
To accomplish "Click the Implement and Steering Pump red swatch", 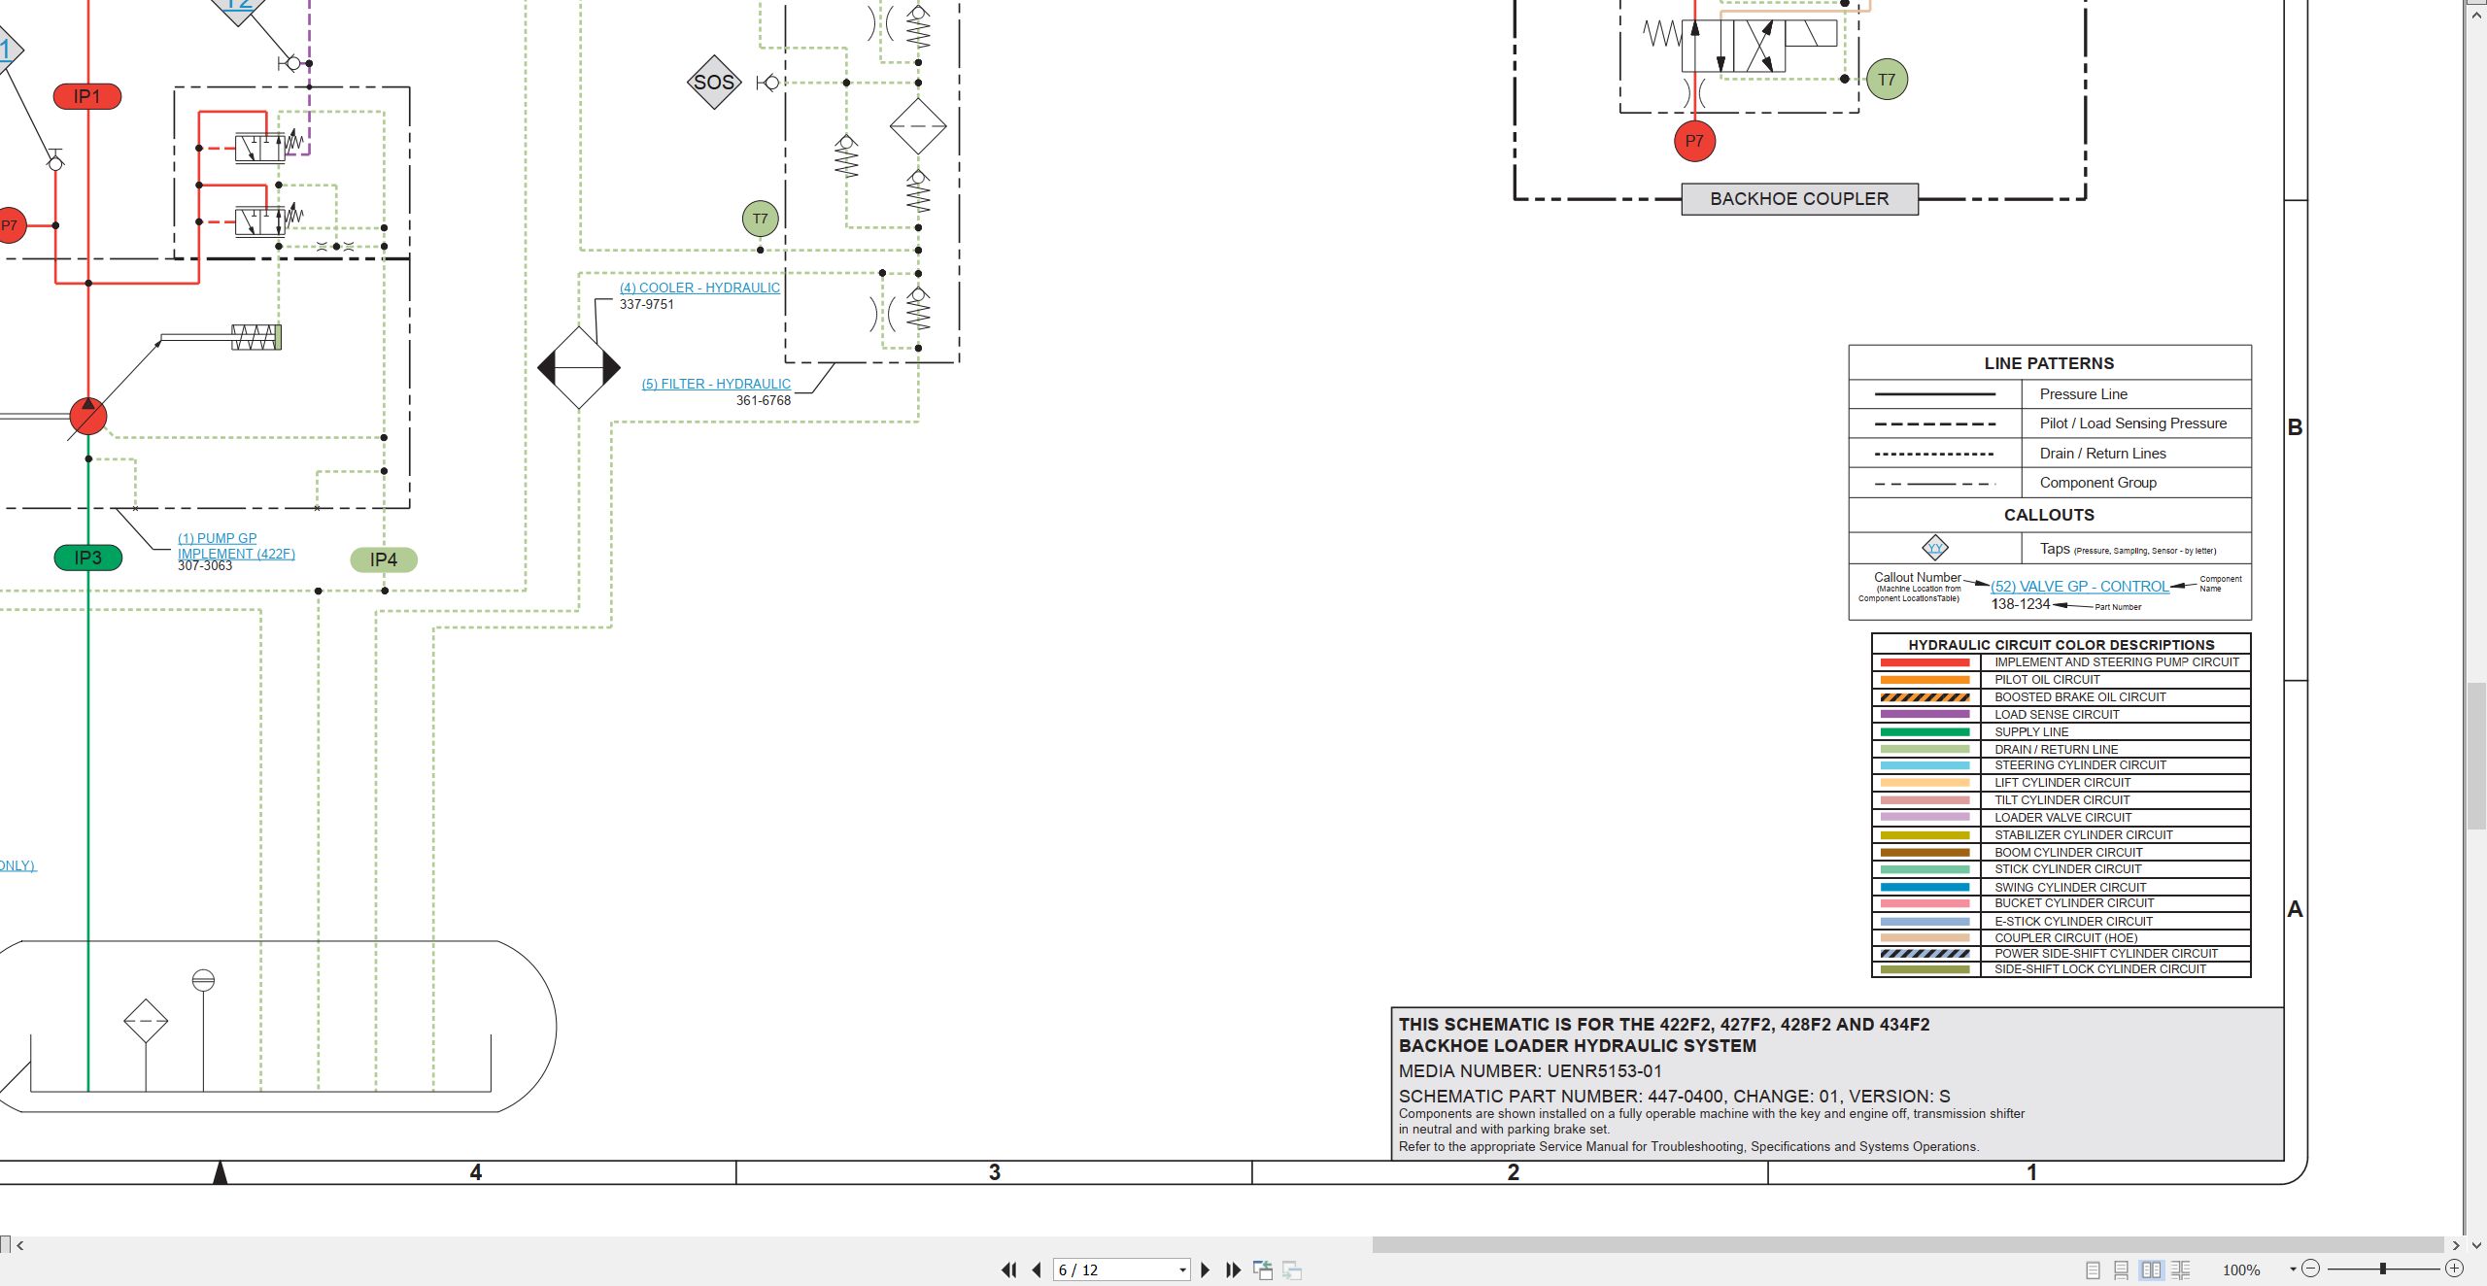I will tap(1925, 662).
